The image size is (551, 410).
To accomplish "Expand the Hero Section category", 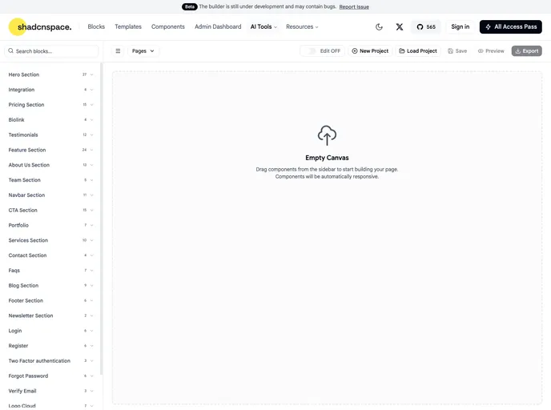I will click(50, 74).
